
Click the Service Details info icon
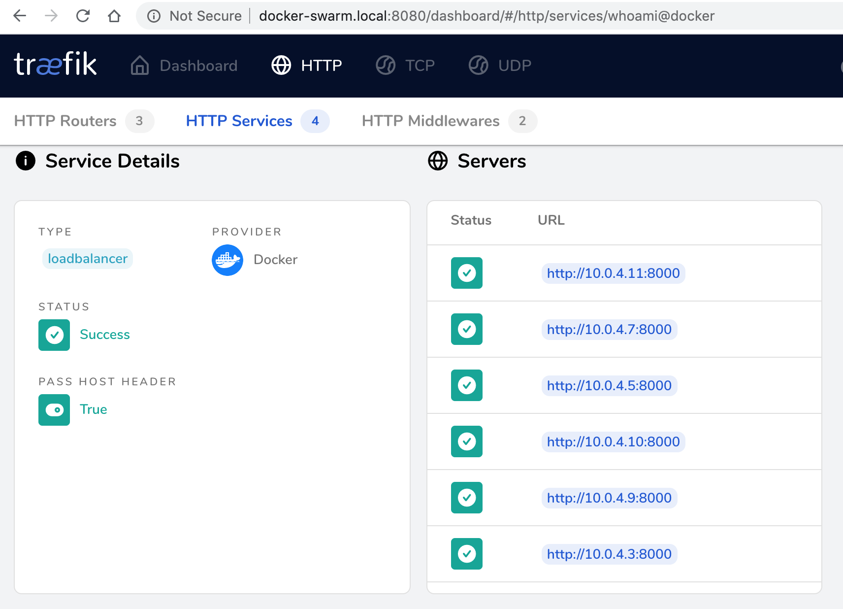tap(25, 161)
